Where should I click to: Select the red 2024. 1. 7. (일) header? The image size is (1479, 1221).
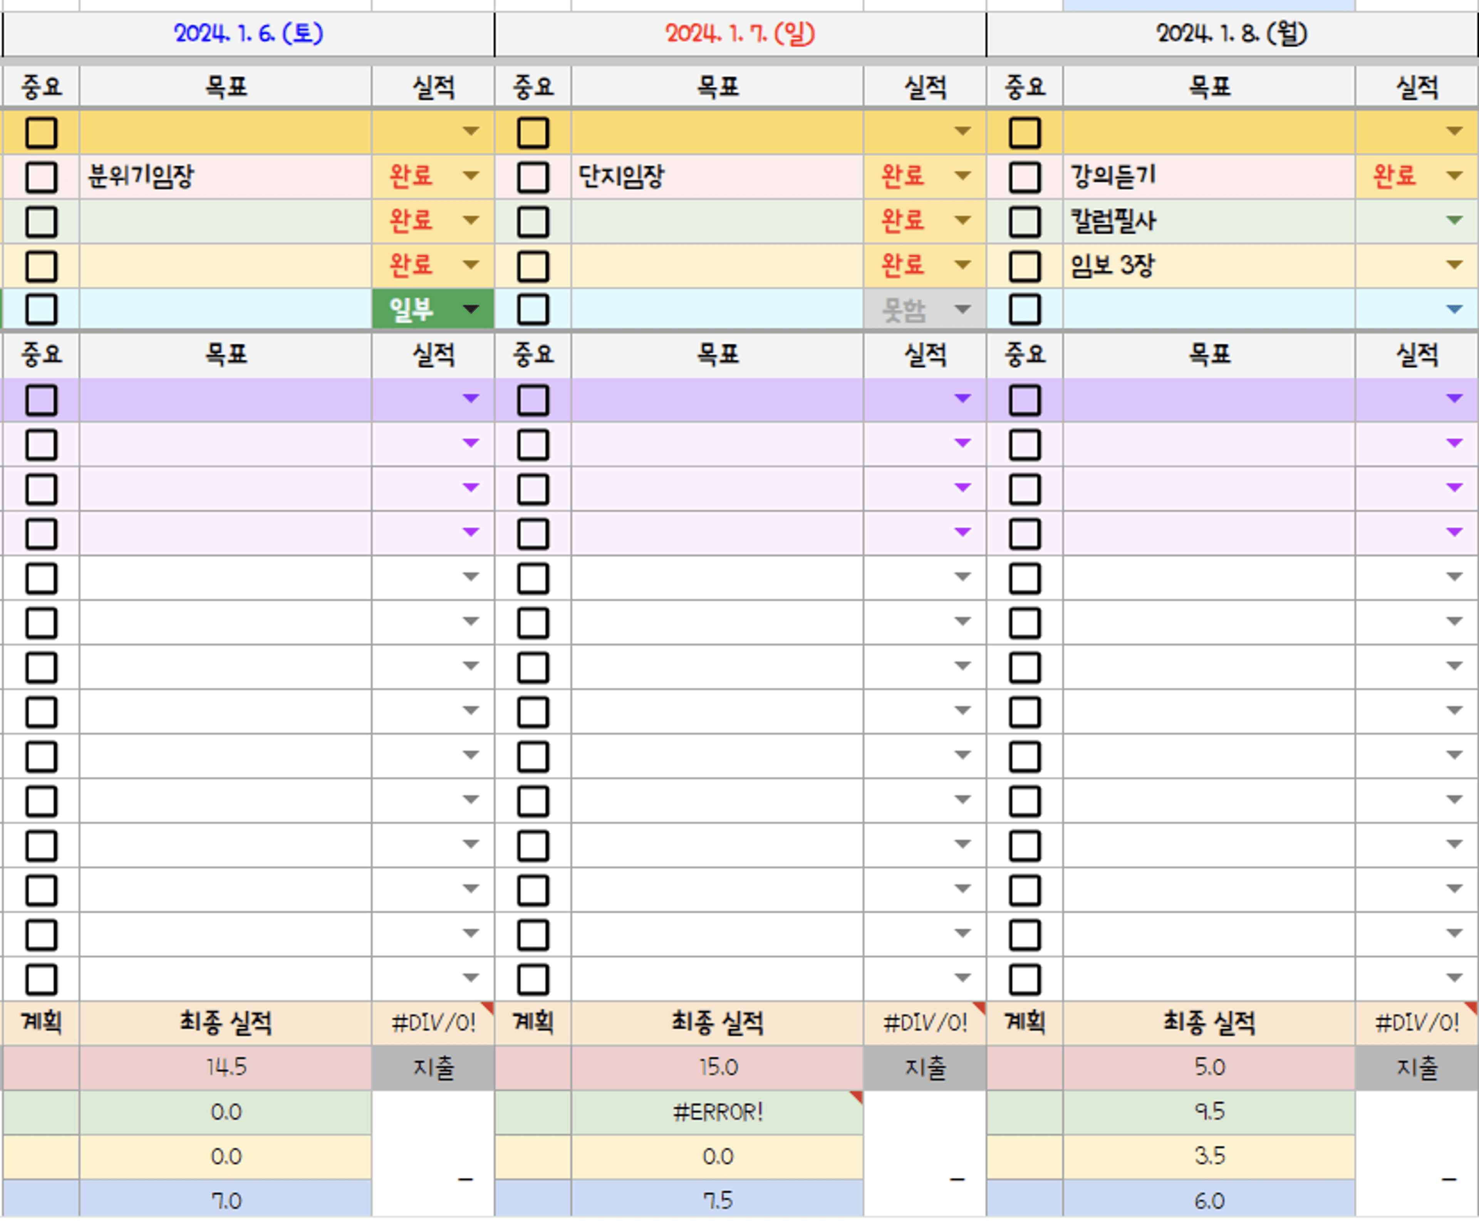[x=739, y=33]
